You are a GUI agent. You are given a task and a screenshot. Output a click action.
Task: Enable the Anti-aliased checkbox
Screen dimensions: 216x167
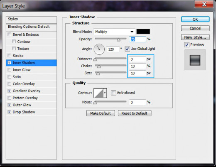[113, 93]
